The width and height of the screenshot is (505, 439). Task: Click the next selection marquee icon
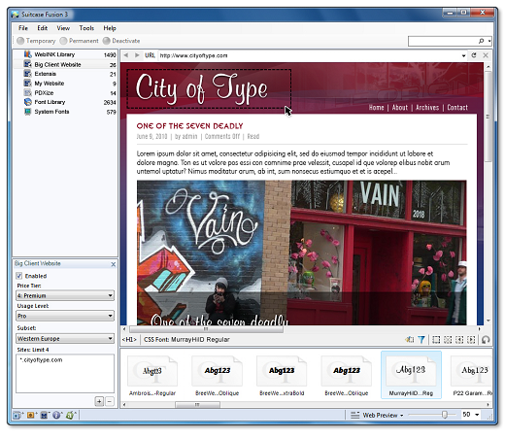pos(471,340)
